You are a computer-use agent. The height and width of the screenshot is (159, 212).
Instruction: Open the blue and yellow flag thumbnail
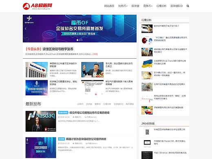tap(147, 64)
